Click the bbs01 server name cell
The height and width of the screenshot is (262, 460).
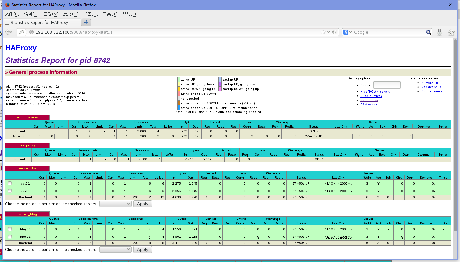coord(25,183)
